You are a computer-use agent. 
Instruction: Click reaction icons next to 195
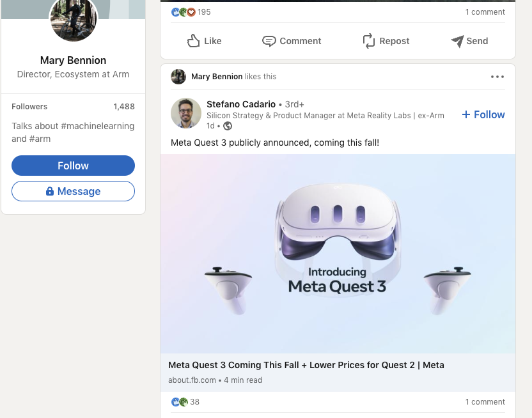coord(183,12)
